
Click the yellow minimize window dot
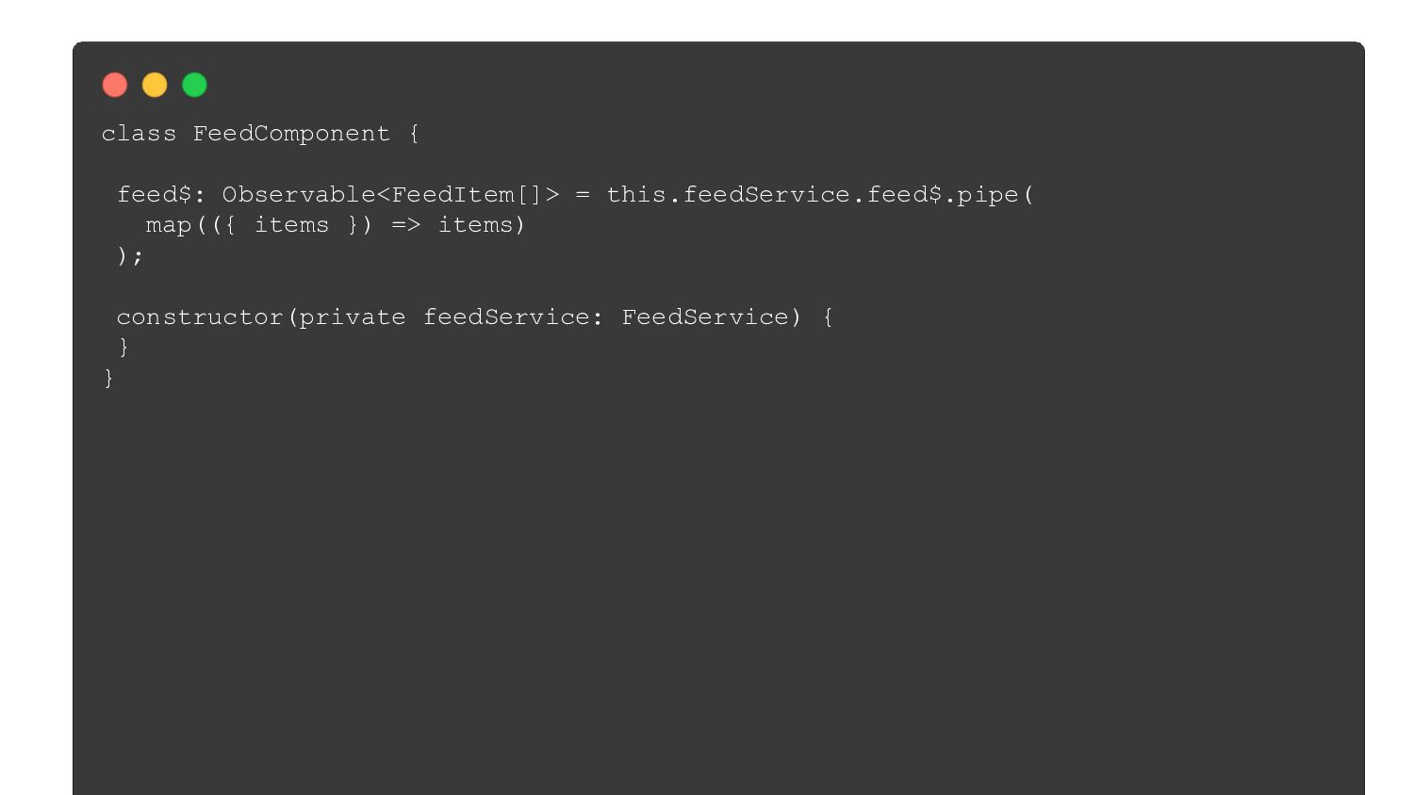coord(155,86)
